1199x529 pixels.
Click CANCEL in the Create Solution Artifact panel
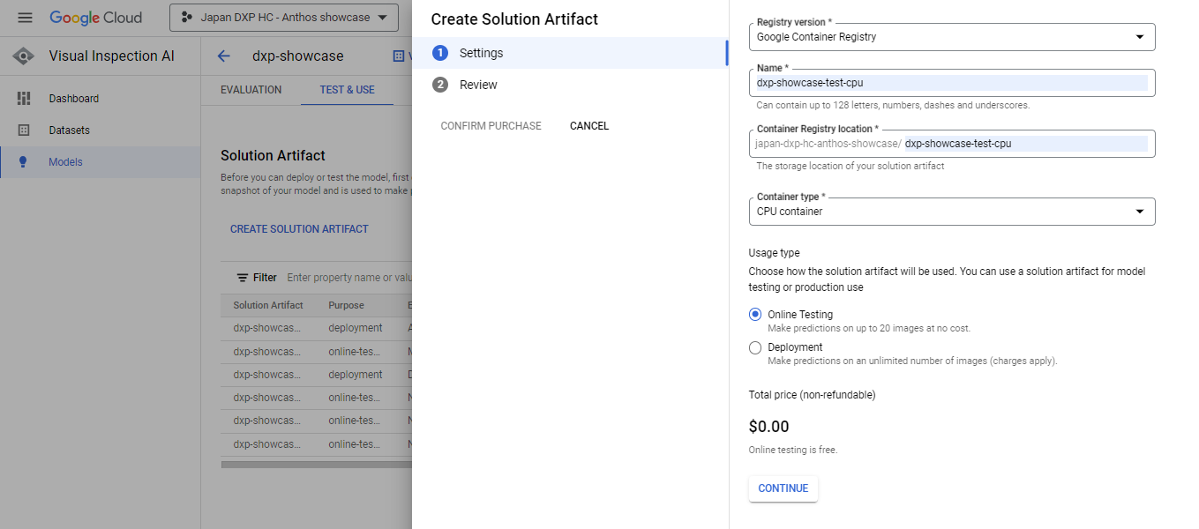click(x=589, y=126)
